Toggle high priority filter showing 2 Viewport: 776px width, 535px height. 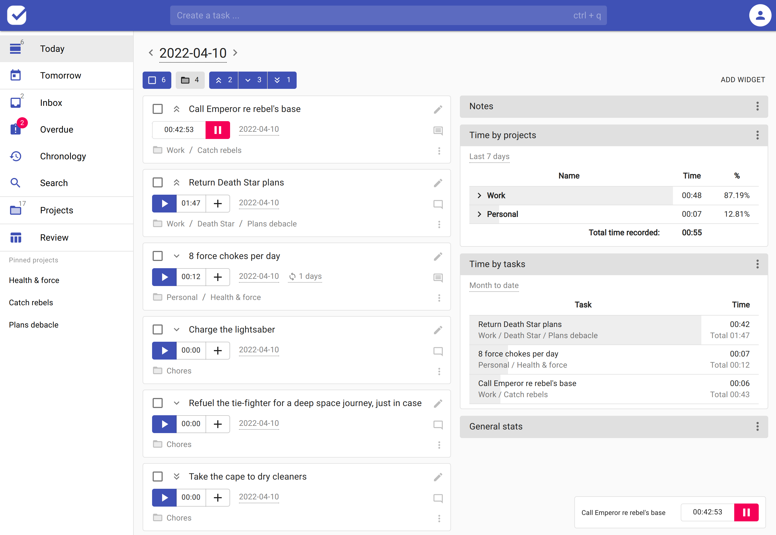[224, 80]
